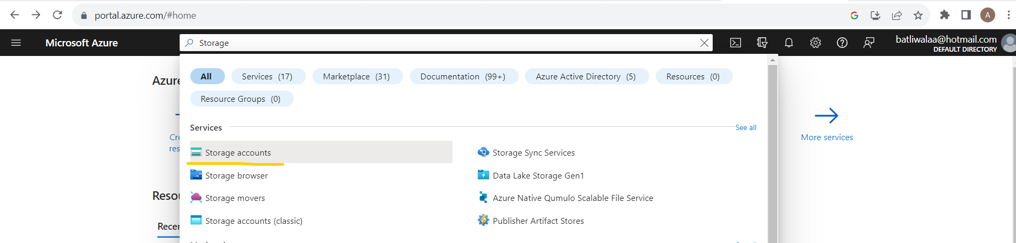Click the help question mark icon
The width and height of the screenshot is (1016, 243).
pyautogui.click(x=842, y=43)
